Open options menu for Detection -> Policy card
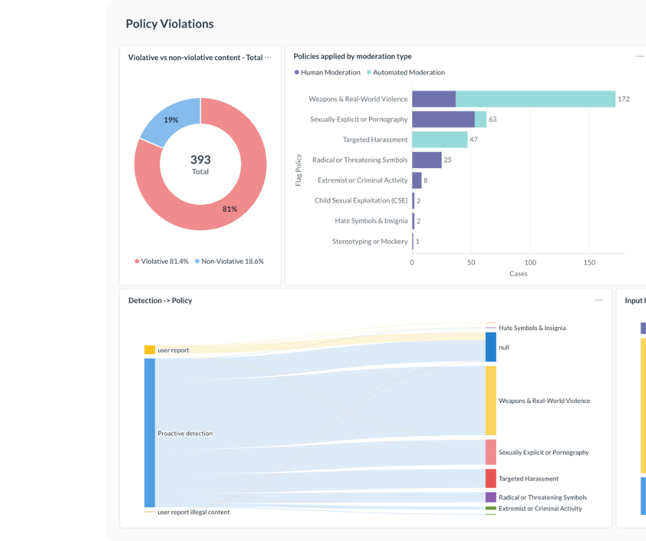Image resolution: width=646 pixels, height=541 pixels. (x=599, y=300)
